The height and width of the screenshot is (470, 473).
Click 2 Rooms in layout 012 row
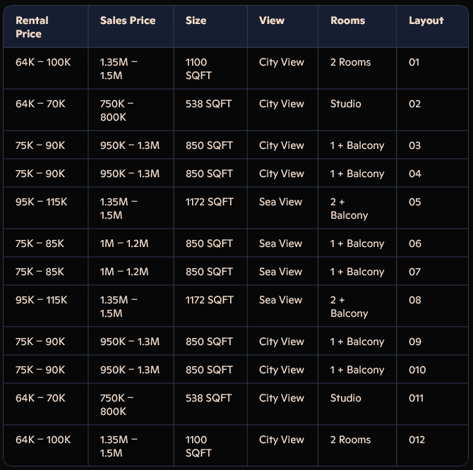tap(350, 440)
